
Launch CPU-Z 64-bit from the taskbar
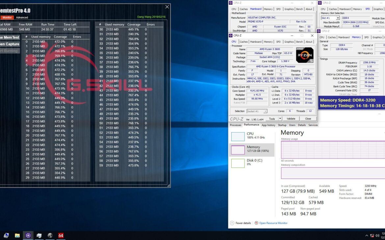coord(61,235)
